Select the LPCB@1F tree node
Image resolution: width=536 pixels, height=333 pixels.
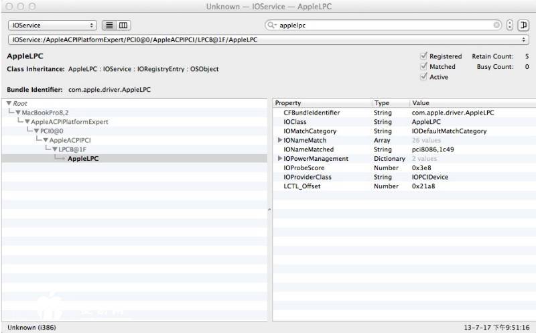click(72, 149)
